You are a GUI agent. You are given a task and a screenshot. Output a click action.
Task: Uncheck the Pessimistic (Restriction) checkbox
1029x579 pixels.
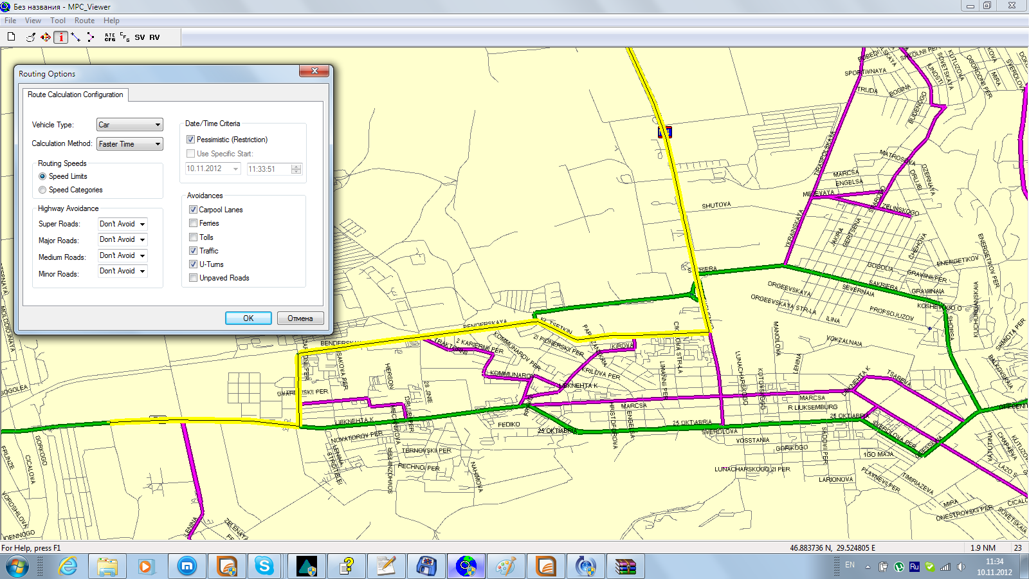tap(191, 140)
